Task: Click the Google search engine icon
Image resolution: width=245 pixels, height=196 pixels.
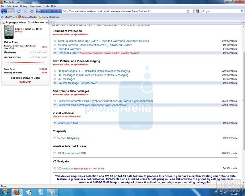Action: 197,11
